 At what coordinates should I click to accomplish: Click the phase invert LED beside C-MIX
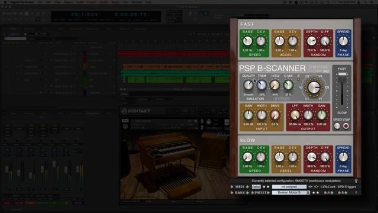coord(298,79)
